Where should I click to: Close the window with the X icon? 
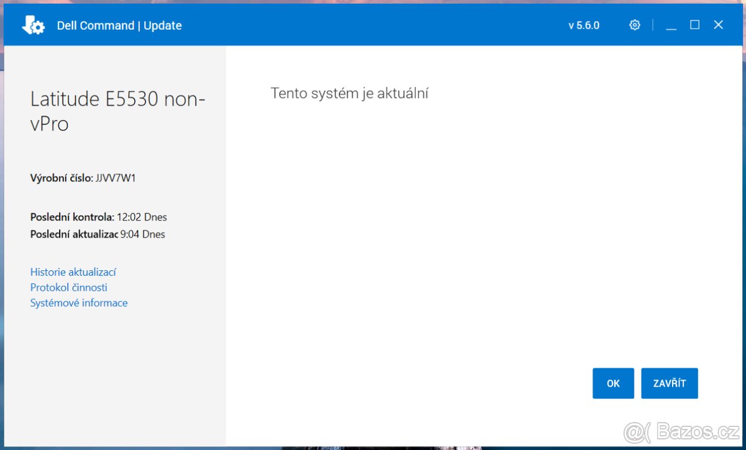tap(718, 25)
